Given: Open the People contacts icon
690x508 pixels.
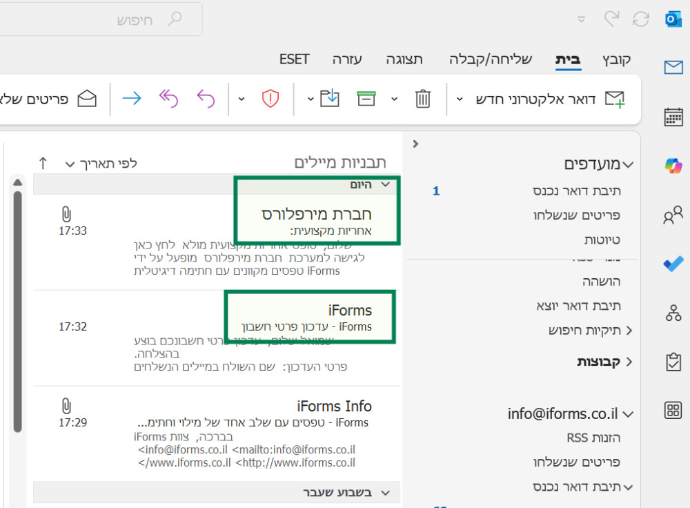Looking at the screenshot, I should [x=673, y=215].
